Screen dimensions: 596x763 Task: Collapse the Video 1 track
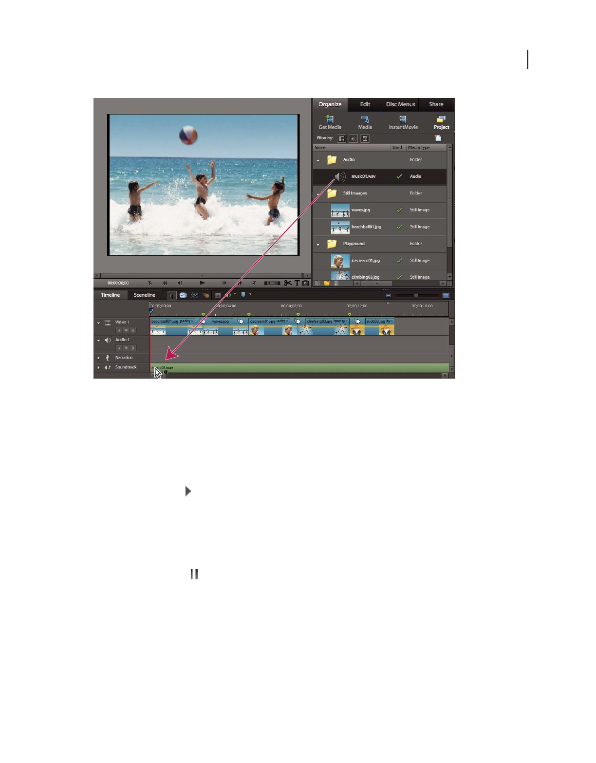pos(98,323)
